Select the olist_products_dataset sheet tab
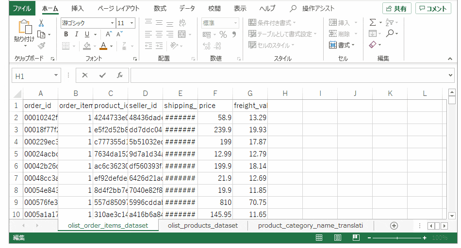The height and width of the screenshot is (248, 461). (202, 225)
